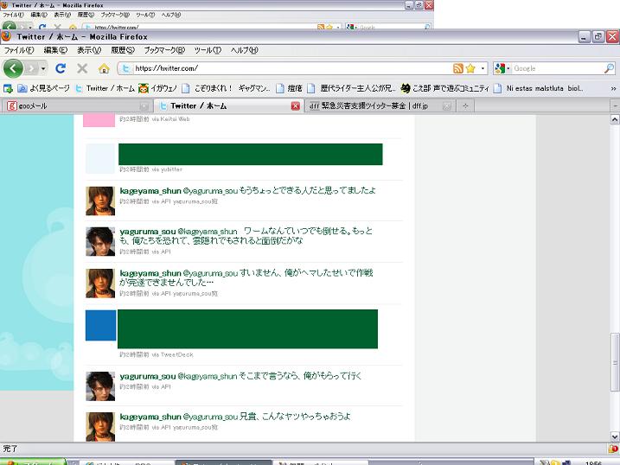Click the background Firefox window's ファイル menu
Screen dimensions: 620x465
click(x=13, y=15)
